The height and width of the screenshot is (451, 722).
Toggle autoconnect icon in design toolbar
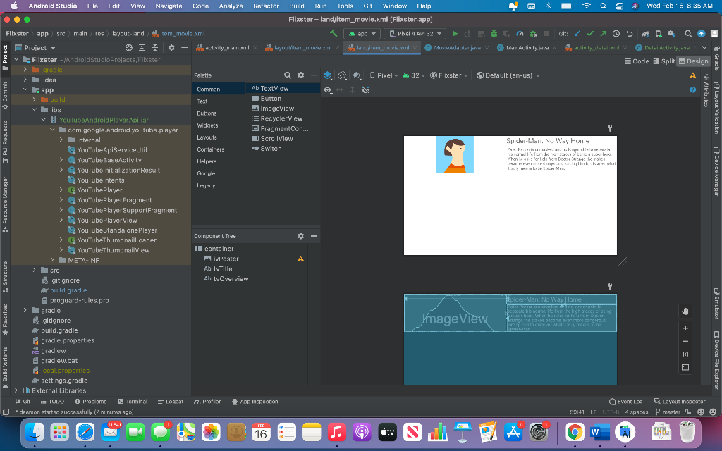[x=366, y=90]
